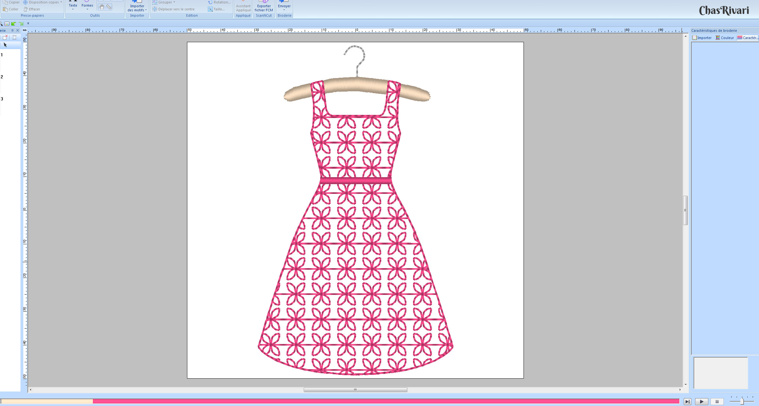Pin the left sewing order panel
This screenshot has width=759, height=406.
tap(12, 31)
